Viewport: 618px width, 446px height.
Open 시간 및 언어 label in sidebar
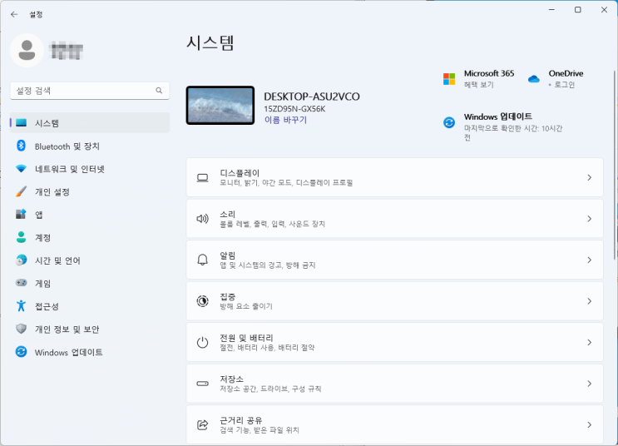(57, 260)
